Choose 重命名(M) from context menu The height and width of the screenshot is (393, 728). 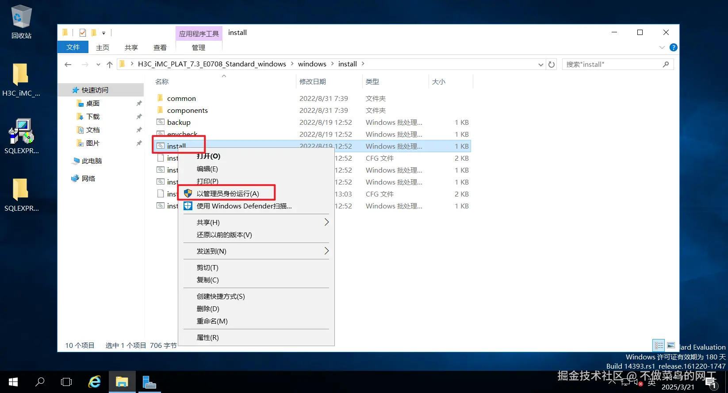click(x=256, y=321)
